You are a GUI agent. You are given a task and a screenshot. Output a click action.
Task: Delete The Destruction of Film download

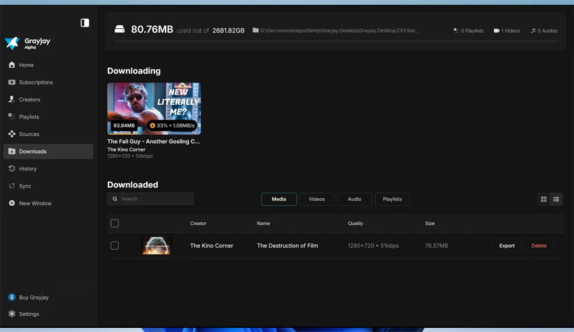coord(539,246)
